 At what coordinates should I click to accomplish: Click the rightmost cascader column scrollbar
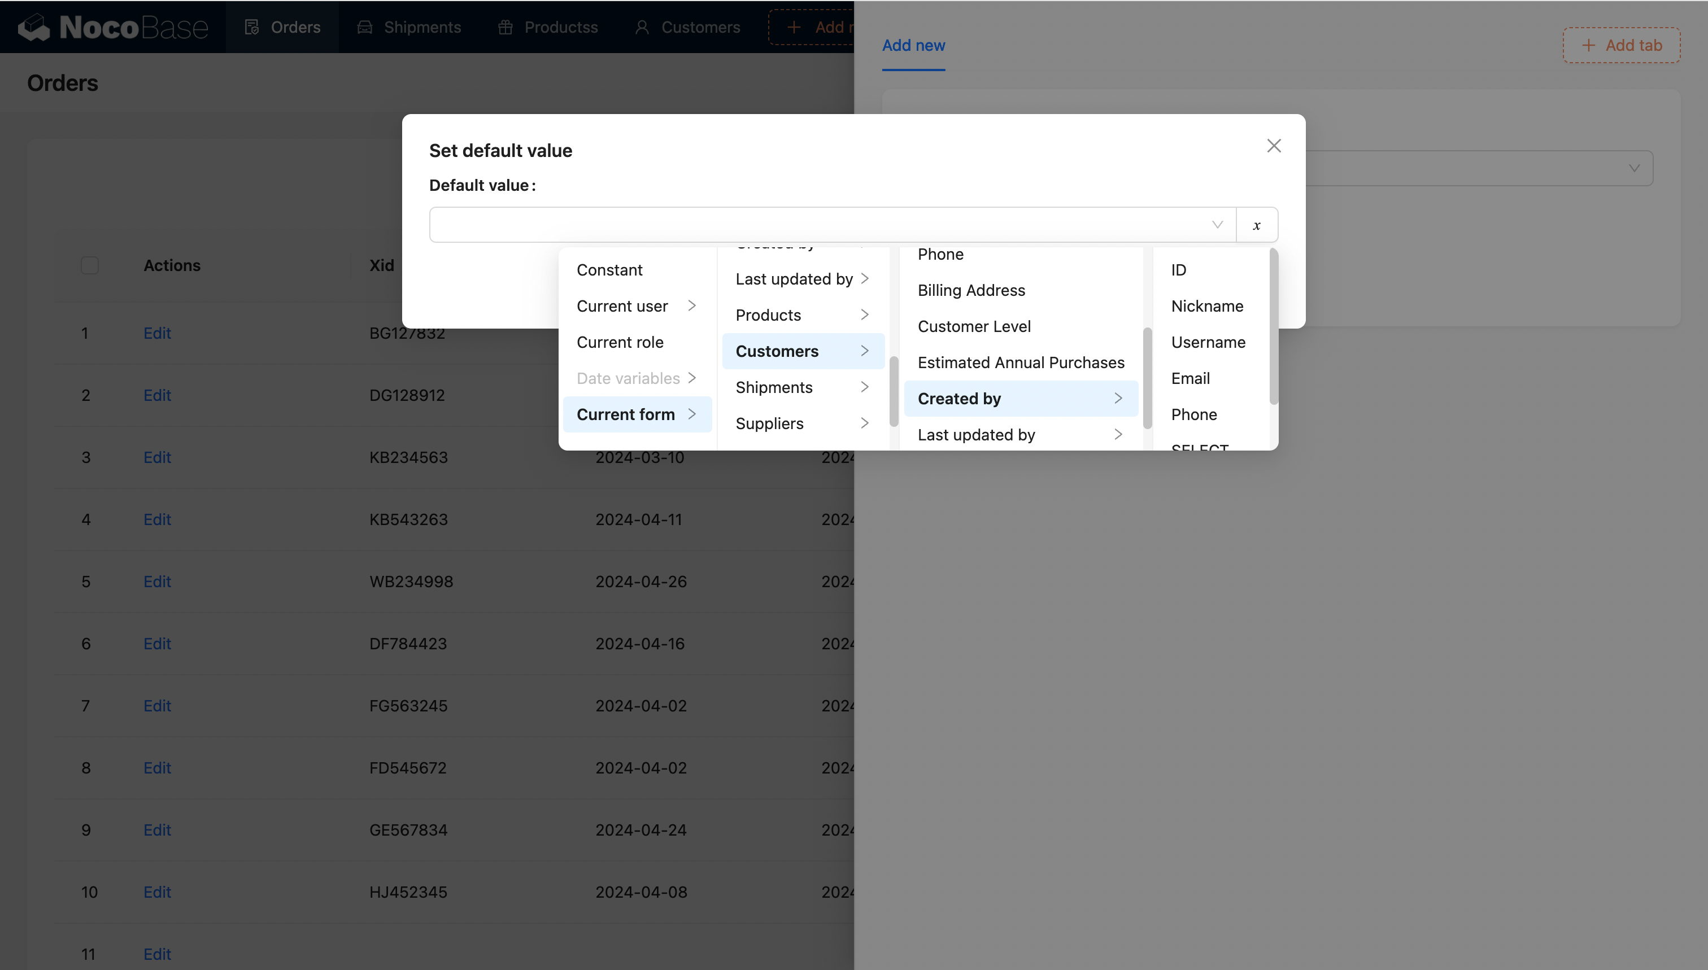click(x=1274, y=326)
